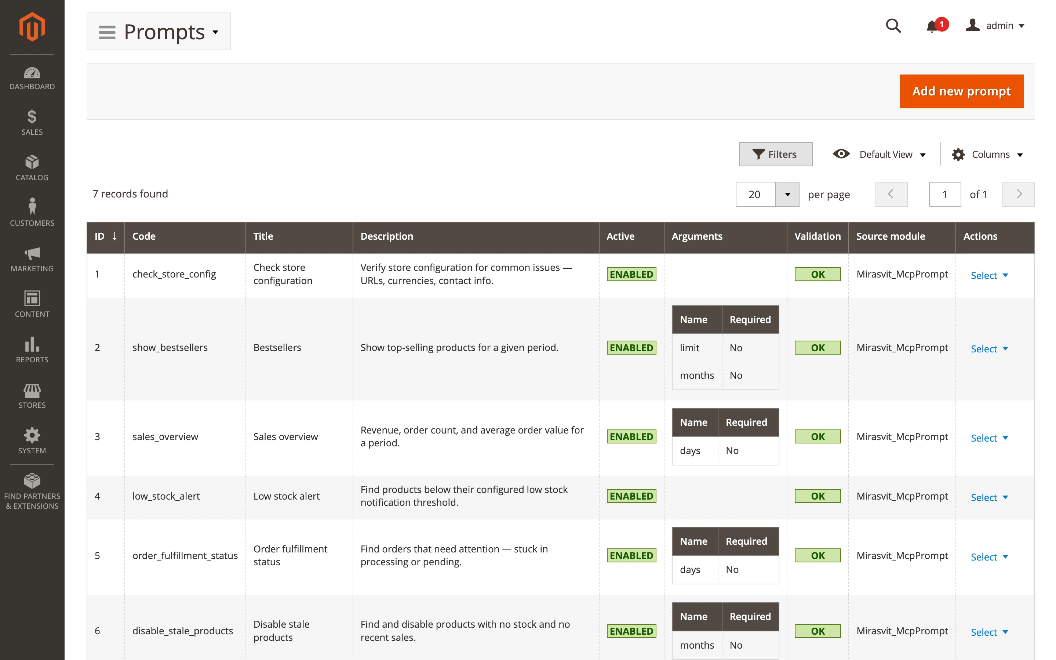The width and height of the screenshot is (1056, 660).
Task: Click Add new prompt button
Action: (961, 91)
